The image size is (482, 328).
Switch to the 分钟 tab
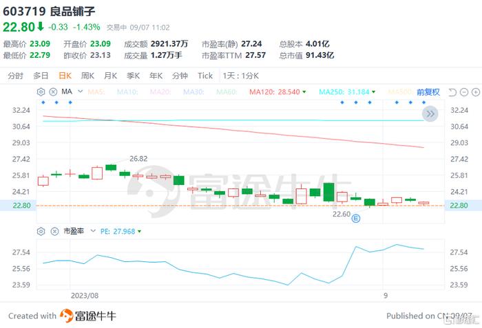click(x=180, y=76)
